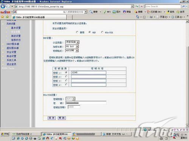Select the WEP security radio button
The image size is (189, 141).
point(90,32)
